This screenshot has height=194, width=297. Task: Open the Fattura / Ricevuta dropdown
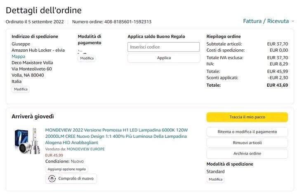[266, 21]
